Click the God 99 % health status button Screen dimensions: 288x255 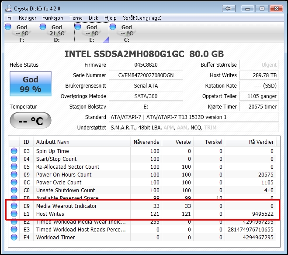[x=31, y=84]
